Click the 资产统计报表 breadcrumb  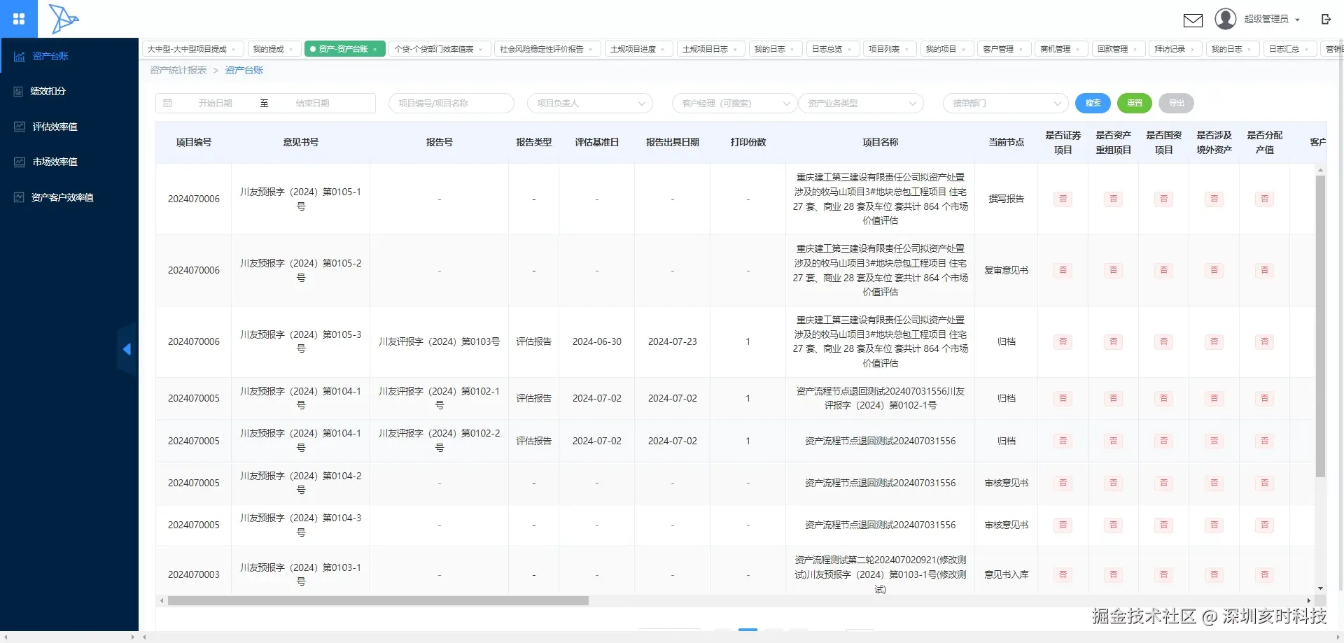click(178, 70)
